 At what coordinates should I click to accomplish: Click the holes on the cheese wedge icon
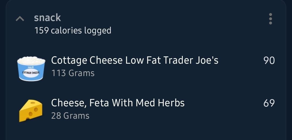click(33, 111)
